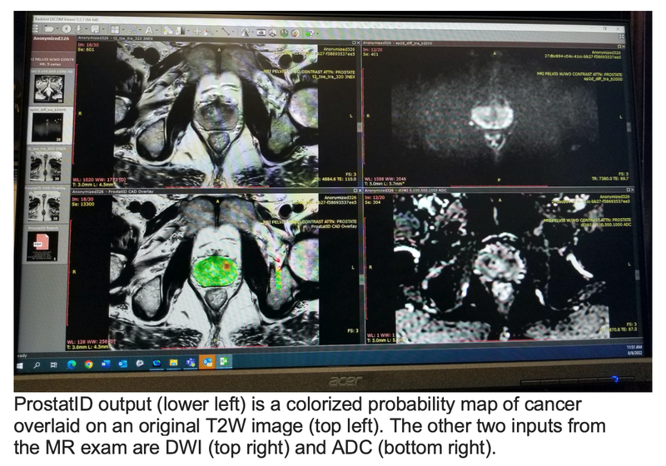Open the ADC series thumbnail
This screenshot has width=666, height=466.
pos(50,87)
